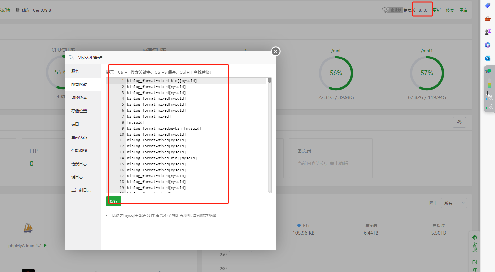Open the 错误日志 tab
Viewport: 495px width, 272px height.
tap(83, 164)
